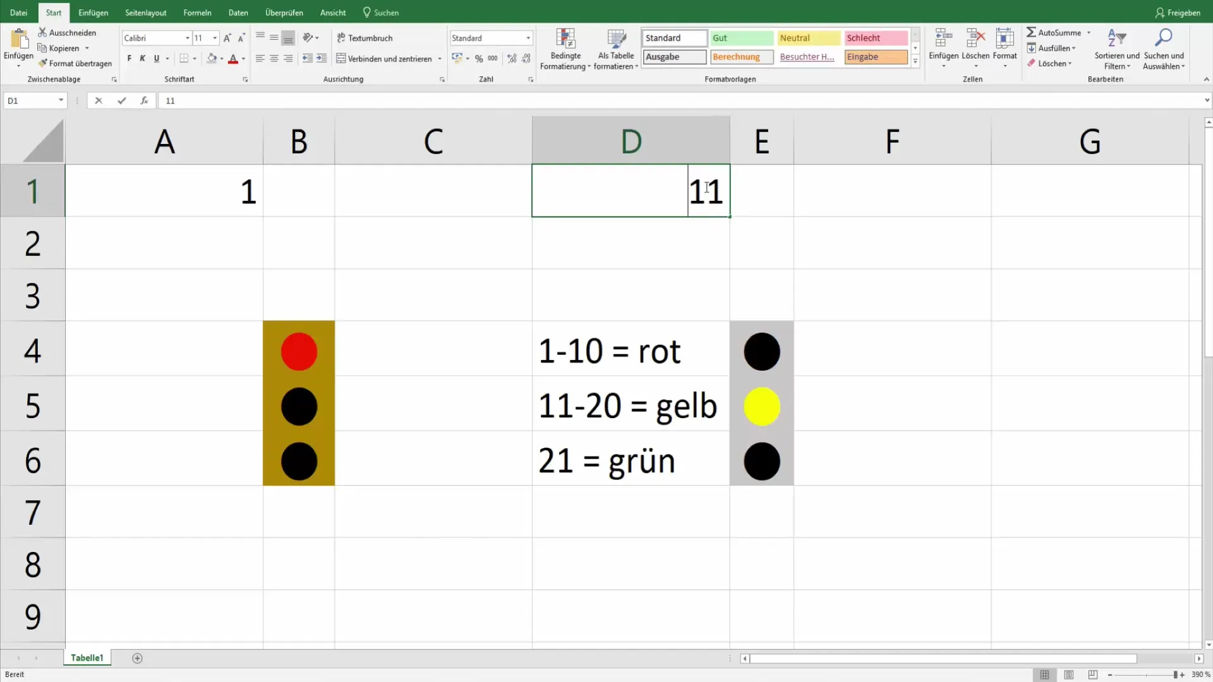Open the Name Box dropdown arrow
Viewport: 1213px width, 682px height.
coord(61,100)
